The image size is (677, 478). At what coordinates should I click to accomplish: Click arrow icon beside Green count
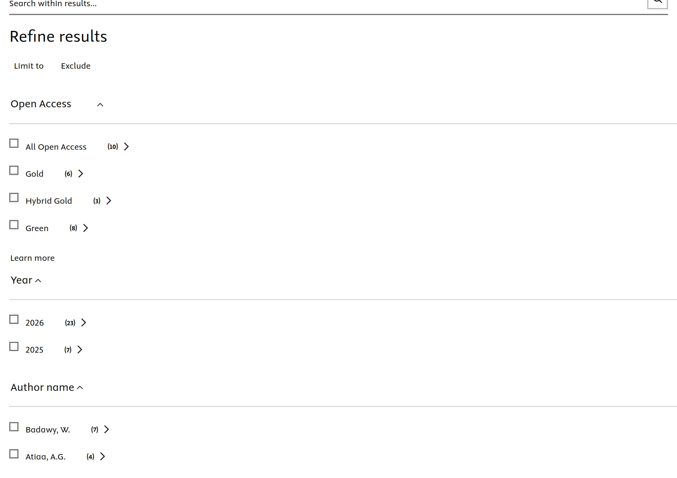[86, 228]
